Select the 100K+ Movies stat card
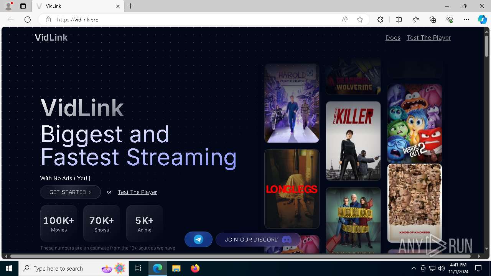The height and width of the screenshot is (276, 491). coord(59,223)
